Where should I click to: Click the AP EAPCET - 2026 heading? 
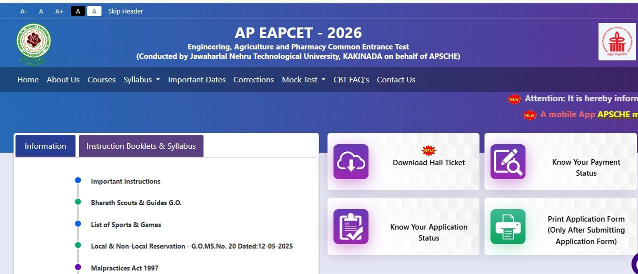(x=298, y=33)
